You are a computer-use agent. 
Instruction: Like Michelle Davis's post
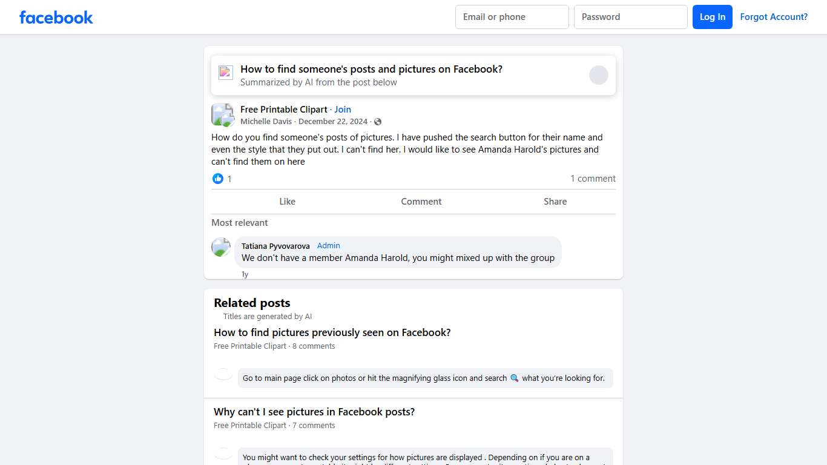(287, 202)
